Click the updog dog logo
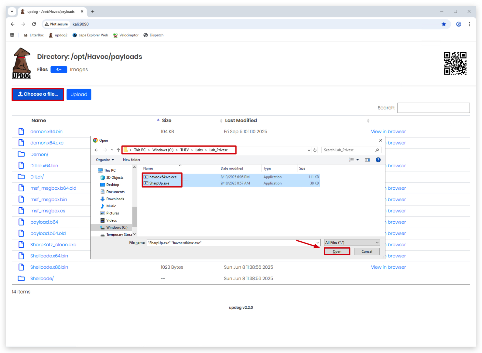This screenshot has width=482, height=353. pos(22,63)
